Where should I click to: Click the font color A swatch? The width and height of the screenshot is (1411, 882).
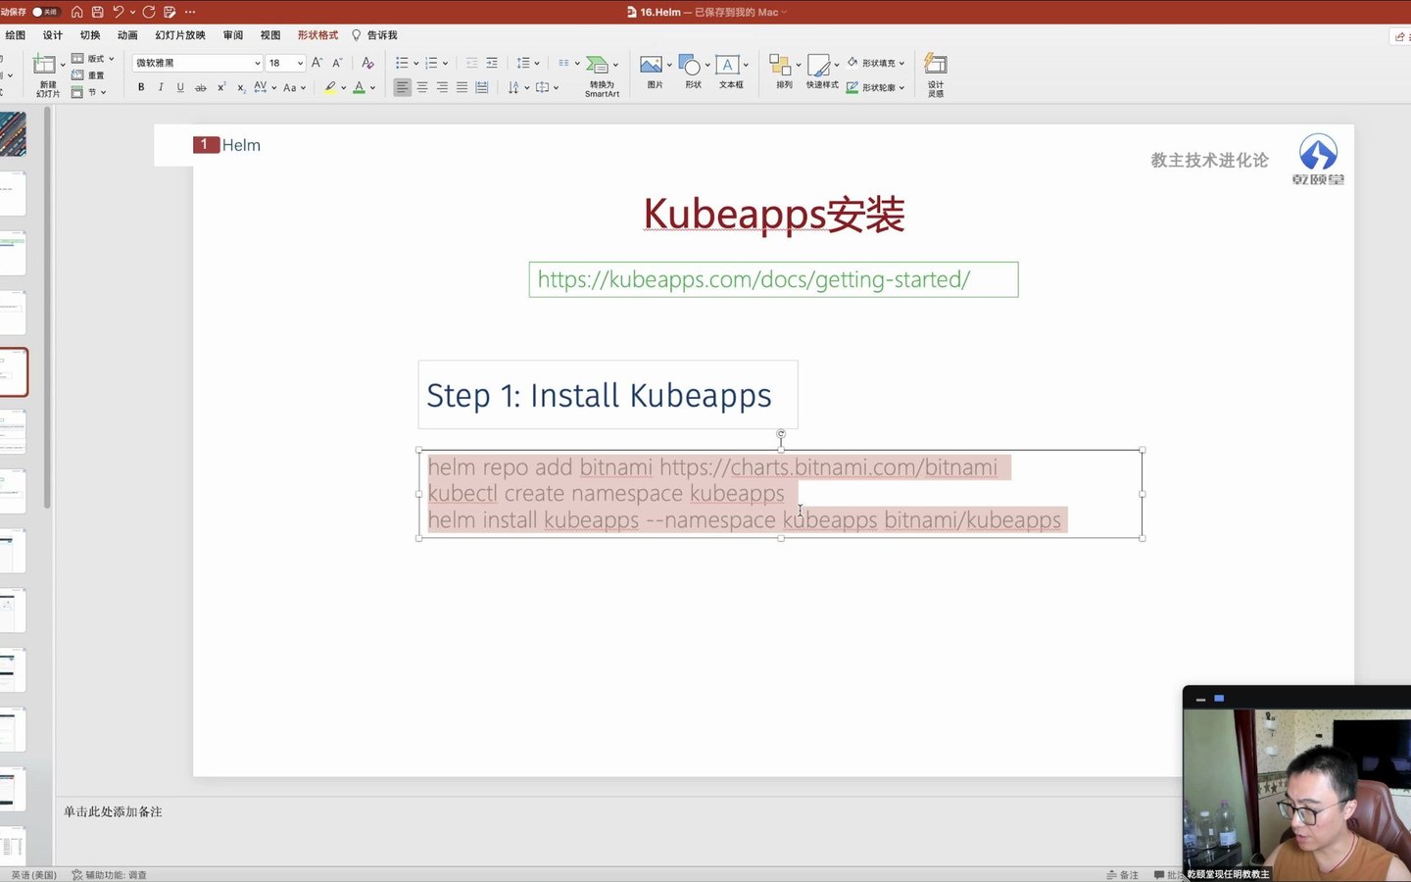click(x=359, y=87)
